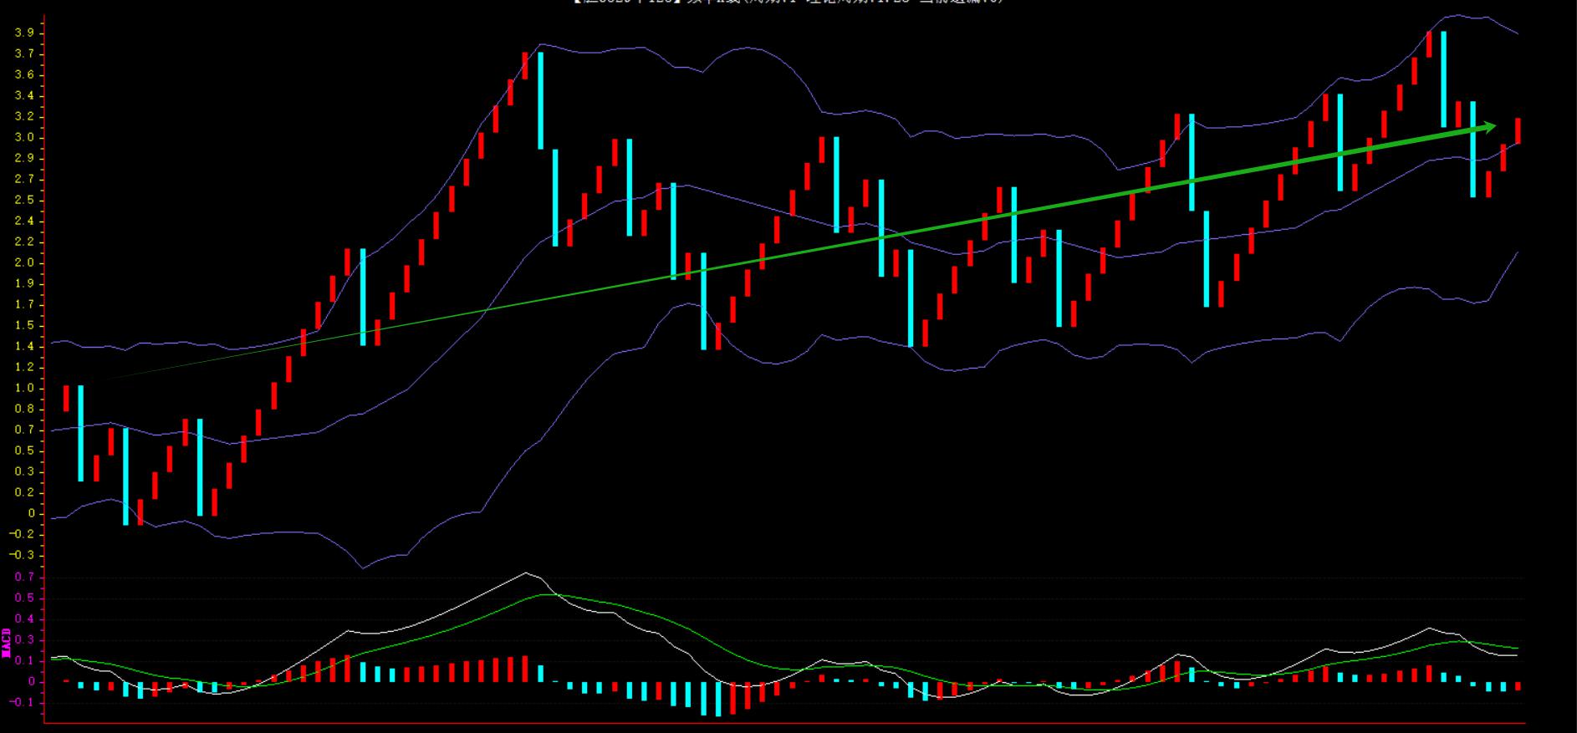Click the first red candle at far left

click(x=66, y=398)
